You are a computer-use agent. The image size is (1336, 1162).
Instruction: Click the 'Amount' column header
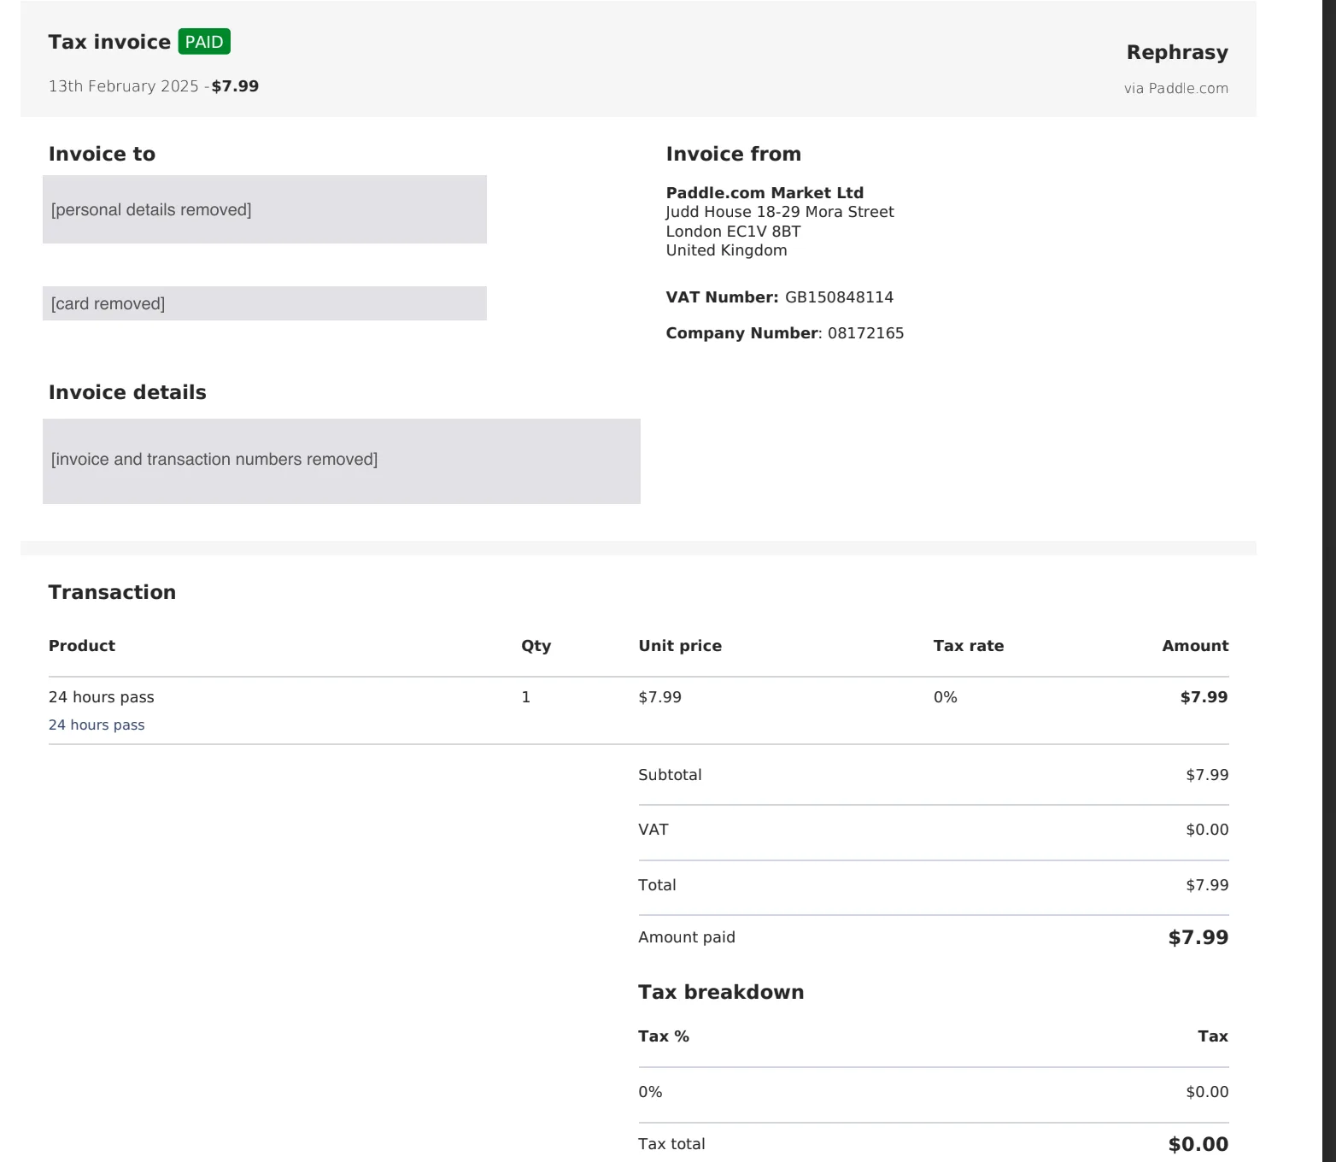(x=1195, y=646)
